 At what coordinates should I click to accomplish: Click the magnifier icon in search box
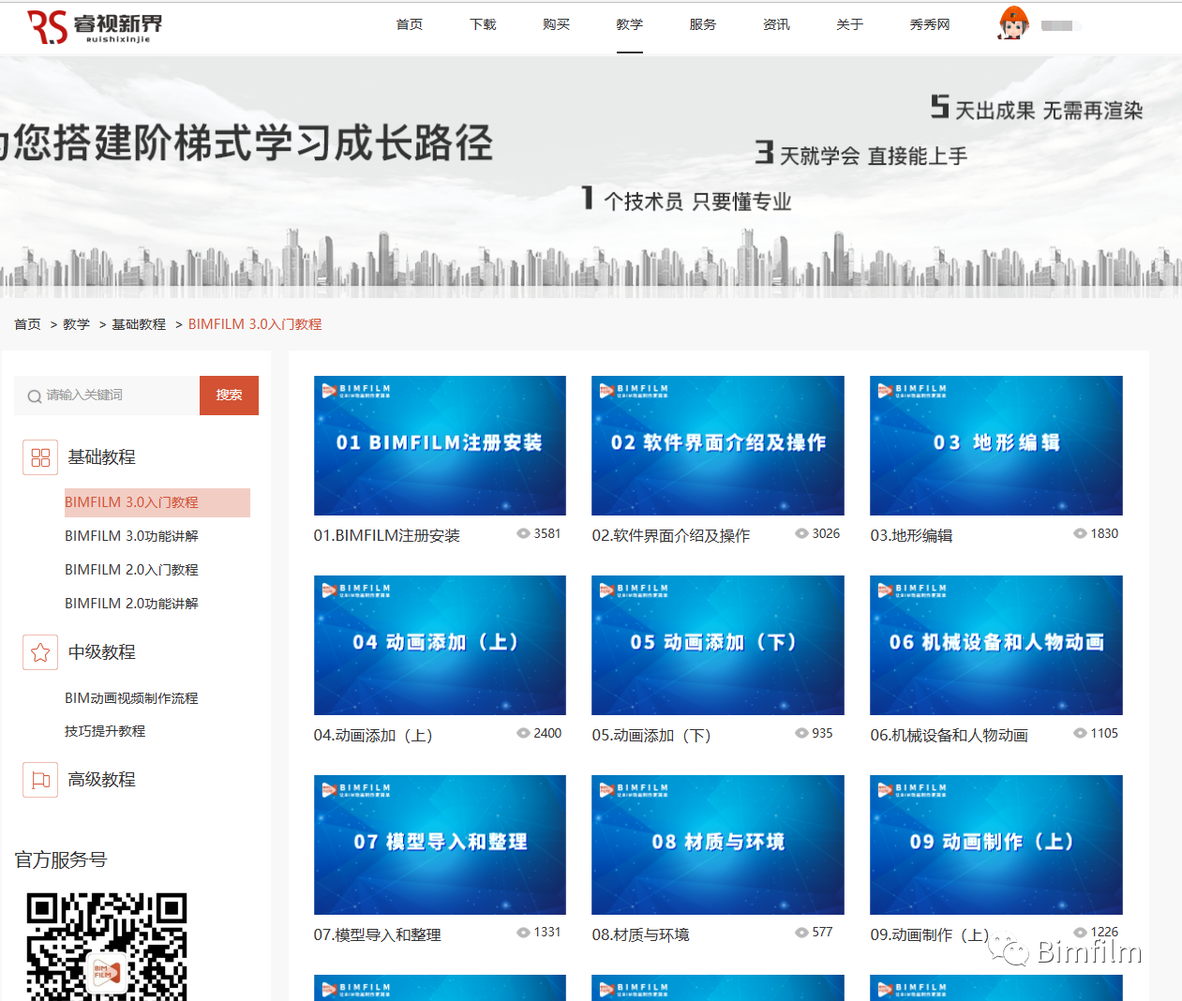(35, 396)
